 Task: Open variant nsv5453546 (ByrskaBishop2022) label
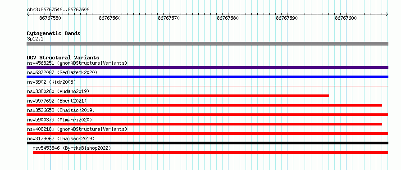coord(72,148)
